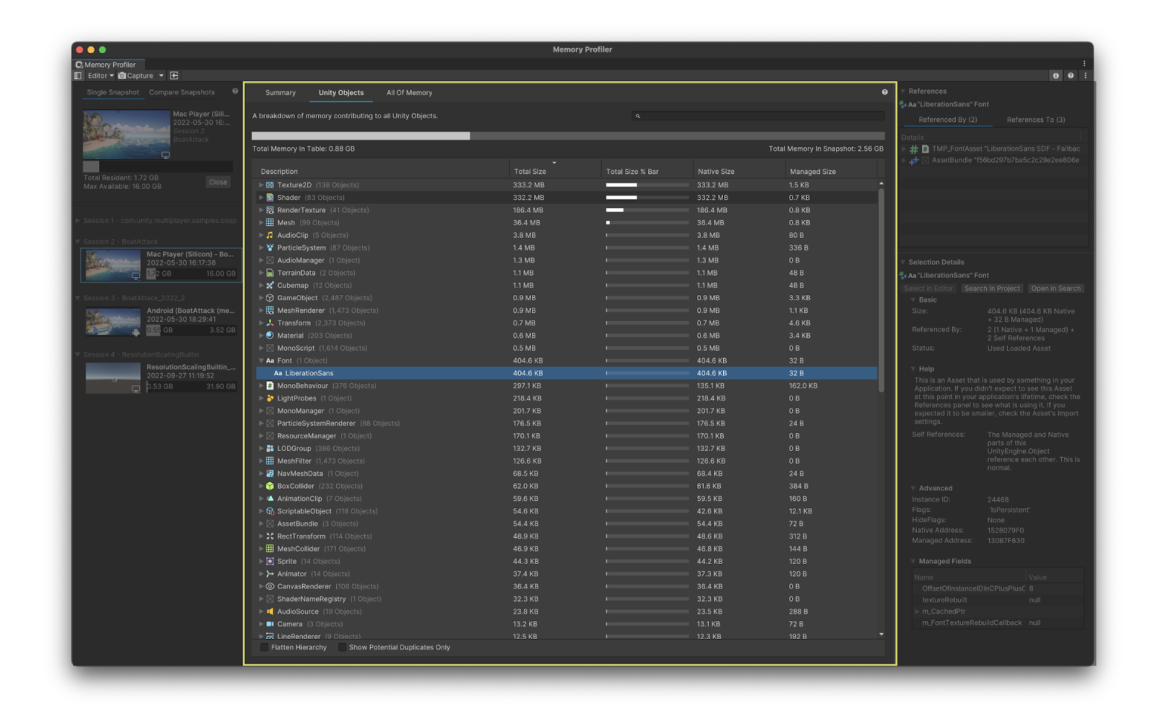This screenshot has height=728, width=1149.
Task: Switch to the Summary tab
Action: (280, 92)
